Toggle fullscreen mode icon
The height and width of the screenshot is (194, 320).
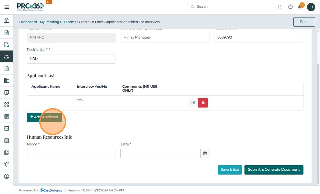280,7
